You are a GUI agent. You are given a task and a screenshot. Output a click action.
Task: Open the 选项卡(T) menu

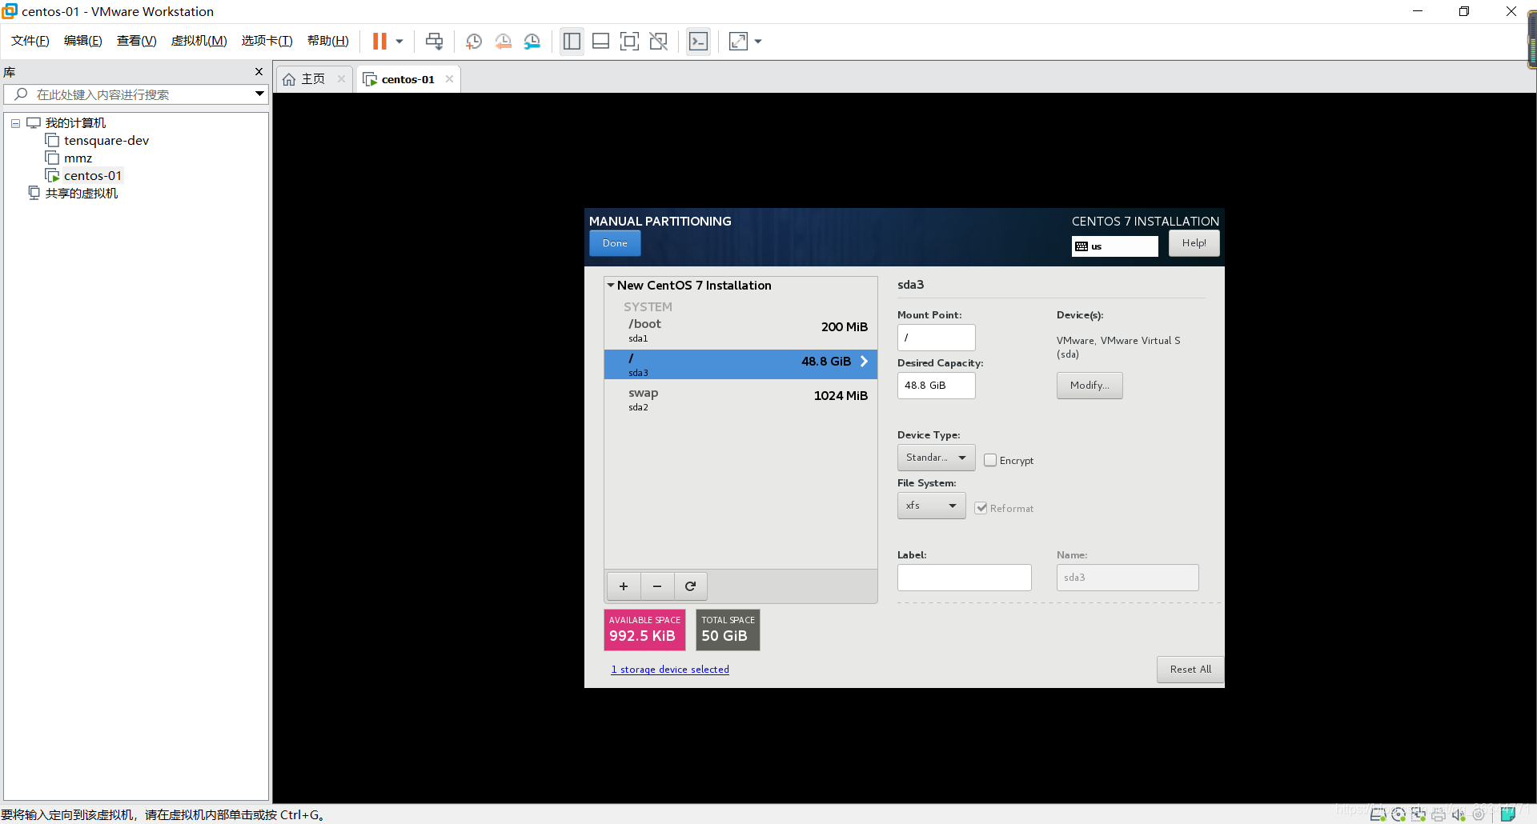tap(267, 41)
